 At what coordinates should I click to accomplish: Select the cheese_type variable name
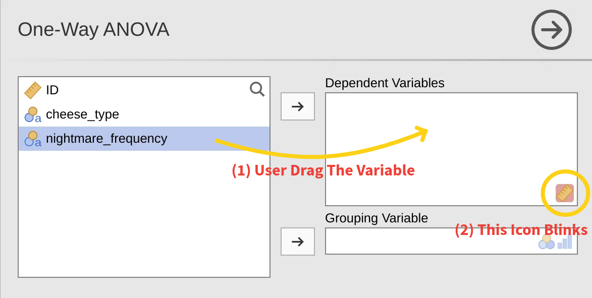(82, 114)
